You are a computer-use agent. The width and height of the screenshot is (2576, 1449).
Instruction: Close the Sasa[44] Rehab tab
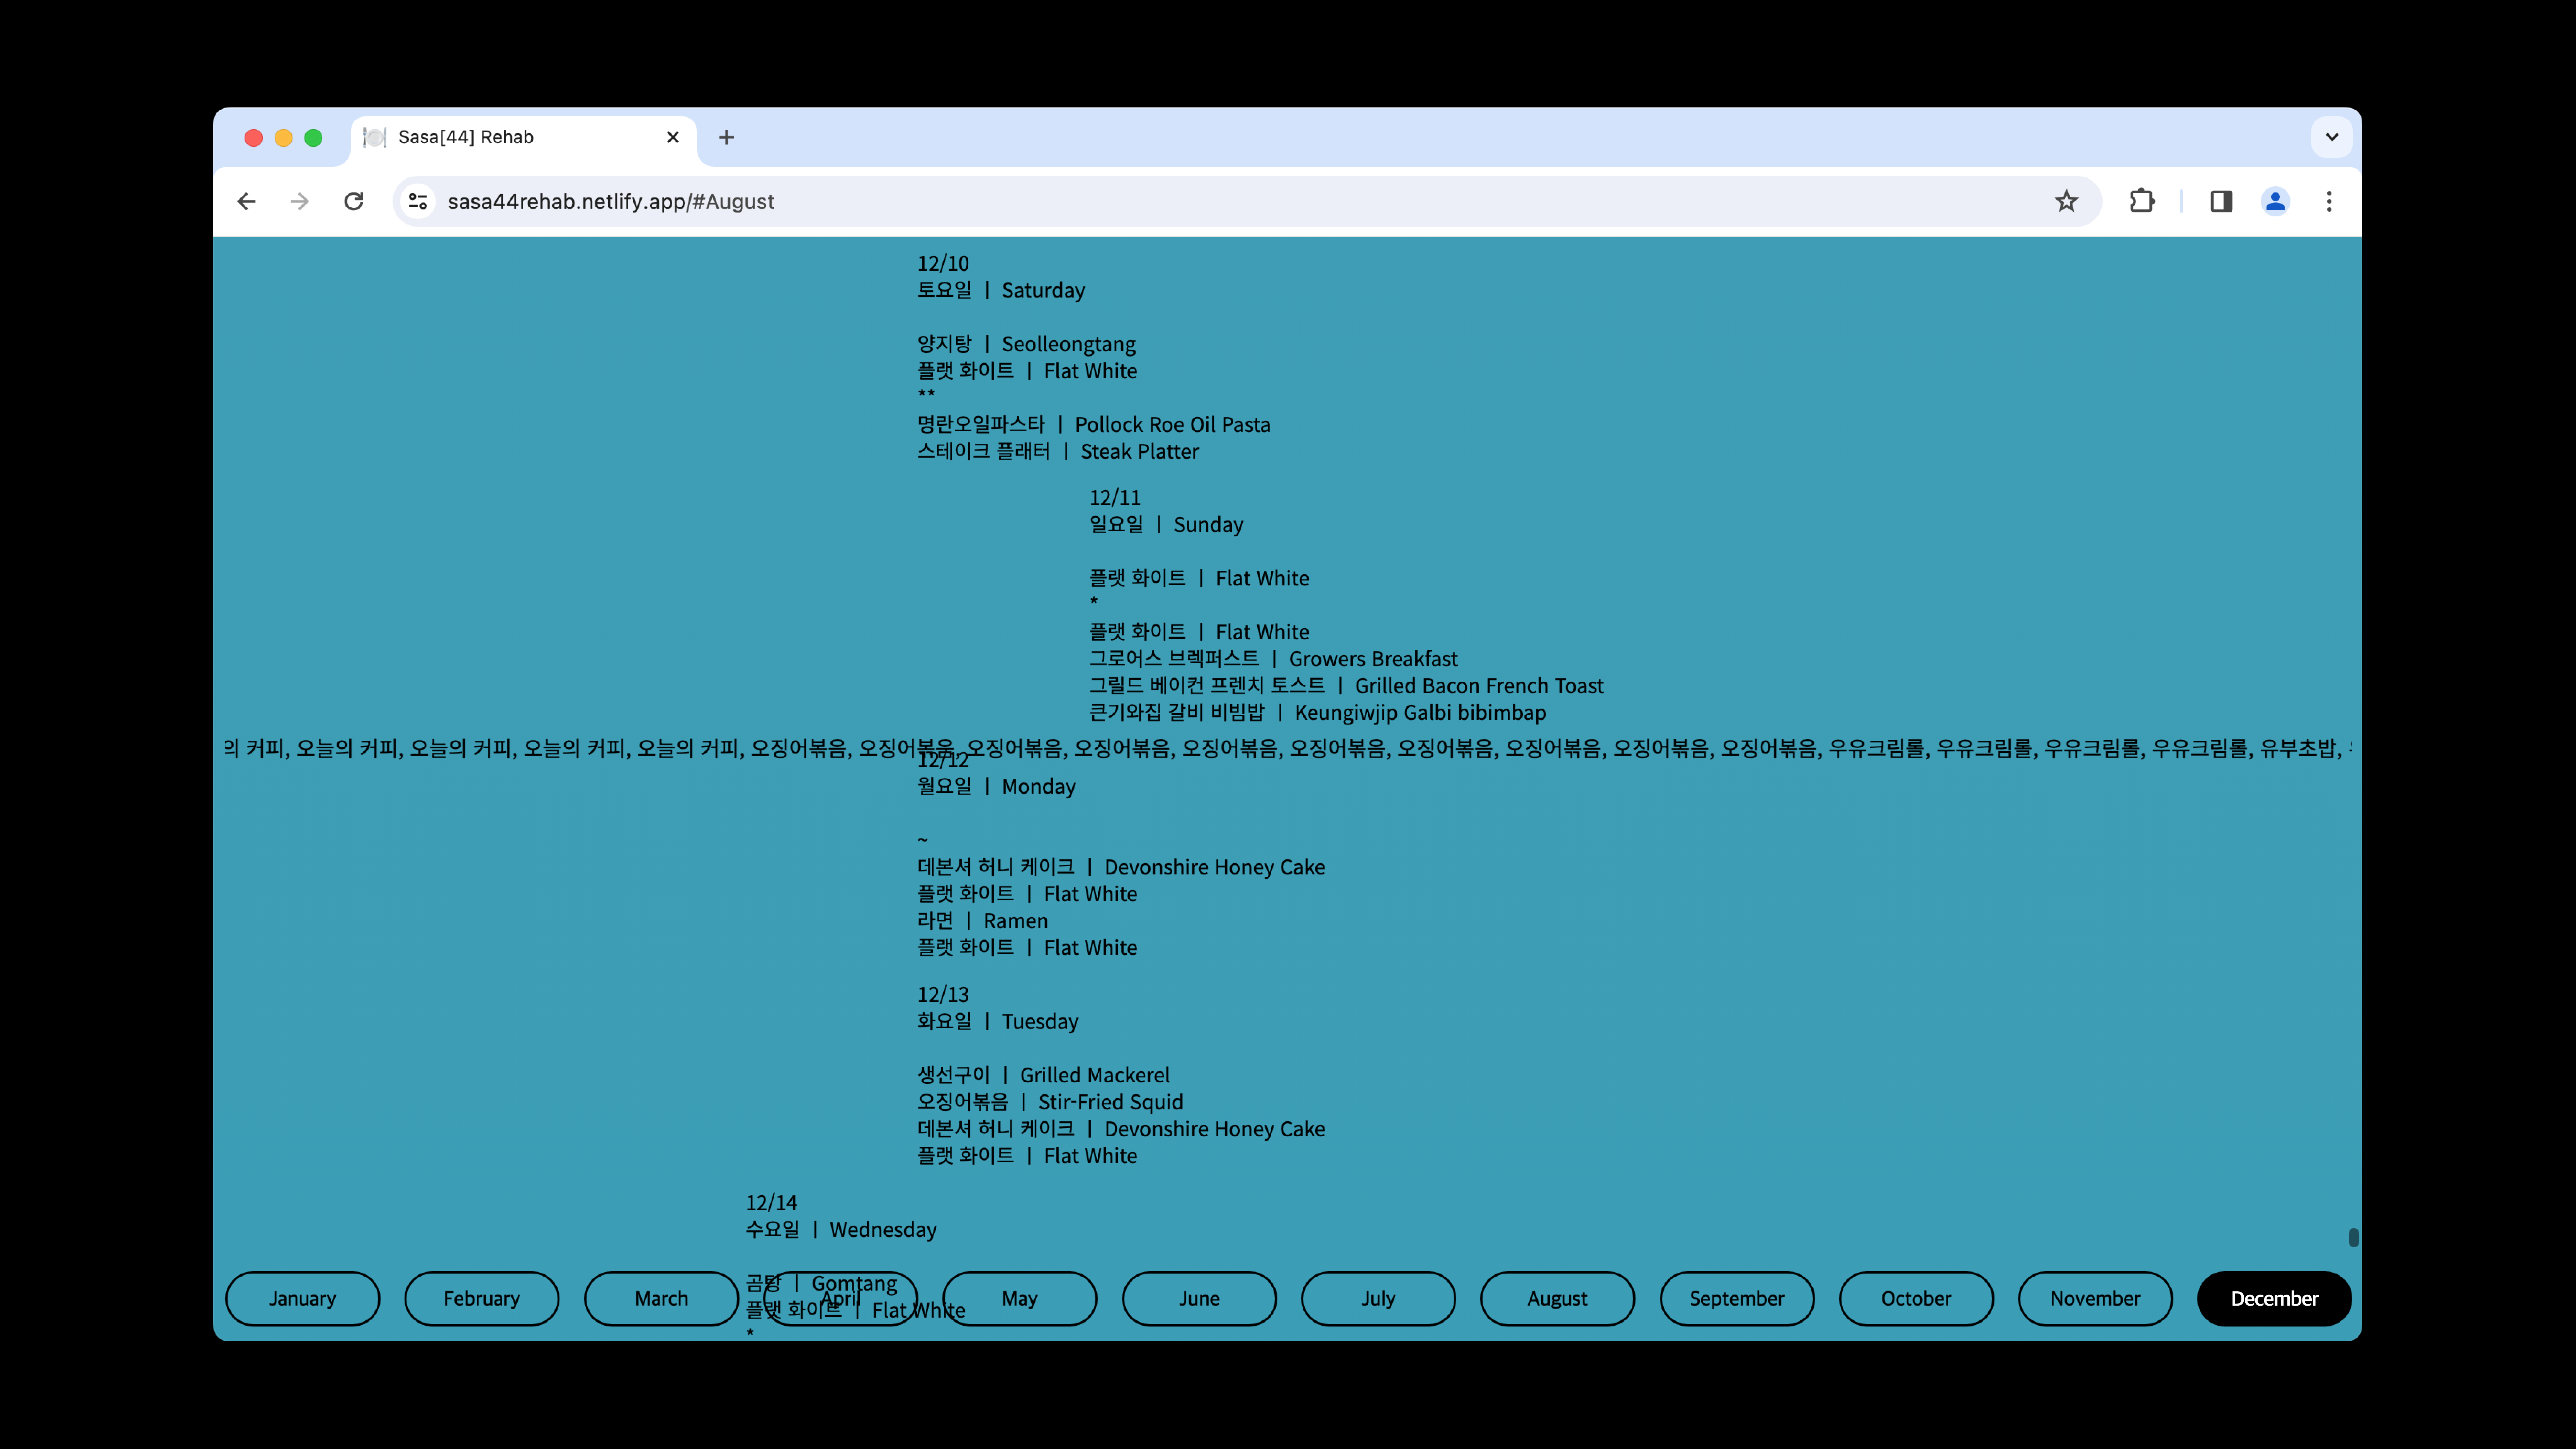pos(673,138)
